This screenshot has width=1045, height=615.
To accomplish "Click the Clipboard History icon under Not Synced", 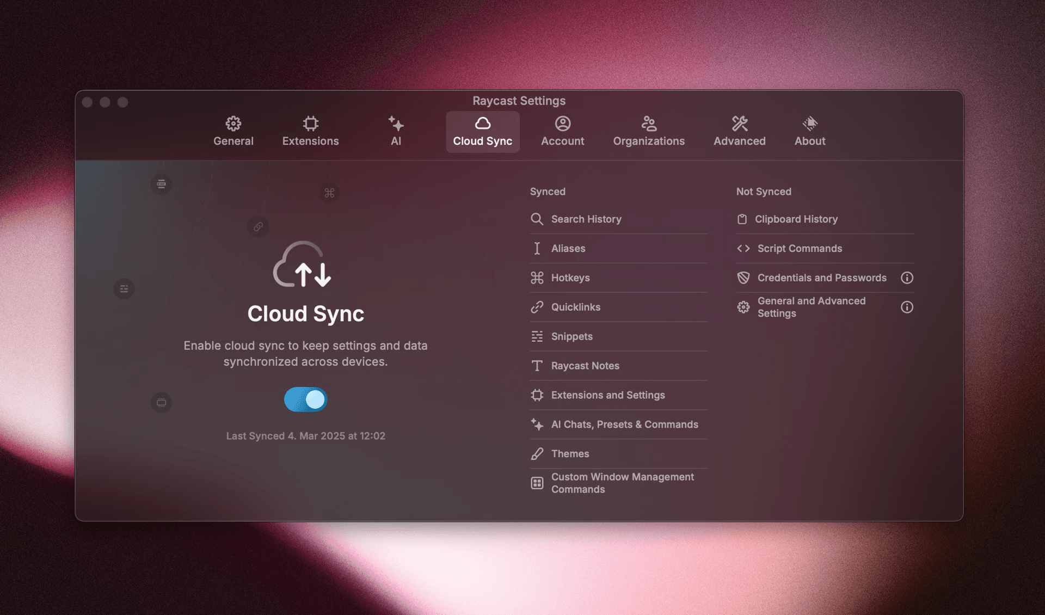I will click(x=742, y=219).
